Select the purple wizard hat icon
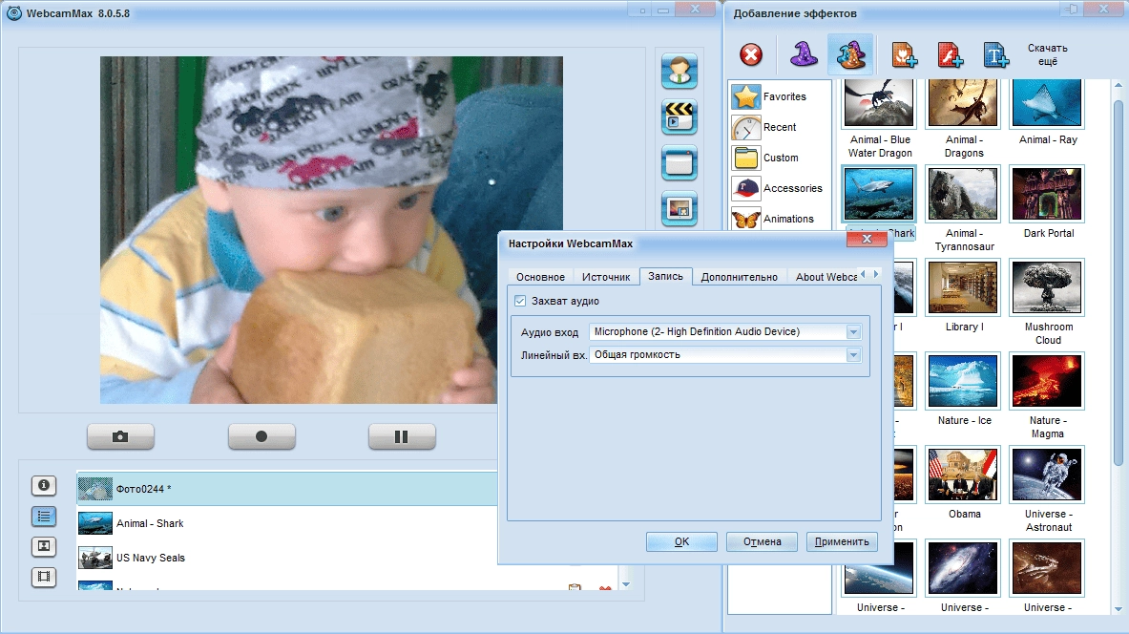Viewport: 1129px width, 634px height. pos(804,54)
